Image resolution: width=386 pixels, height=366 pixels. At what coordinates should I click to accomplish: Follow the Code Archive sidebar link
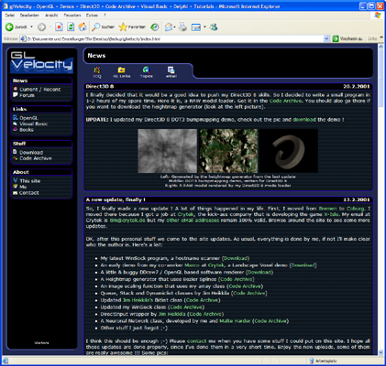(36, 158)
